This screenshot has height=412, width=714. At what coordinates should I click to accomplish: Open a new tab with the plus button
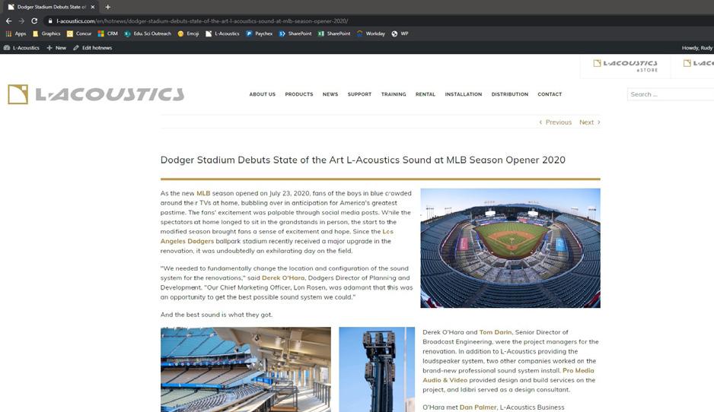(x=108, y=7)
